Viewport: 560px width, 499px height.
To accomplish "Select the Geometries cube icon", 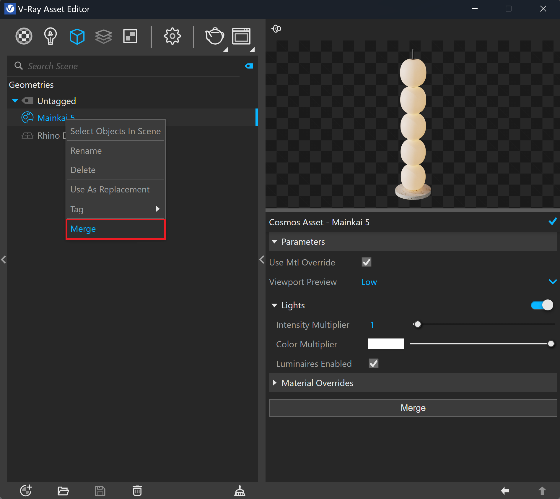I will tap(77, 37).
